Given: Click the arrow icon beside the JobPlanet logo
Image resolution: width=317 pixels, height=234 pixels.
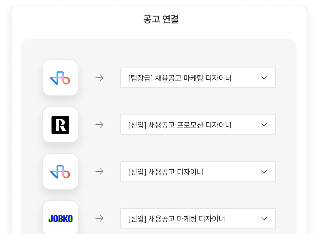Looking at the screenshot, I should coord(100,78).
